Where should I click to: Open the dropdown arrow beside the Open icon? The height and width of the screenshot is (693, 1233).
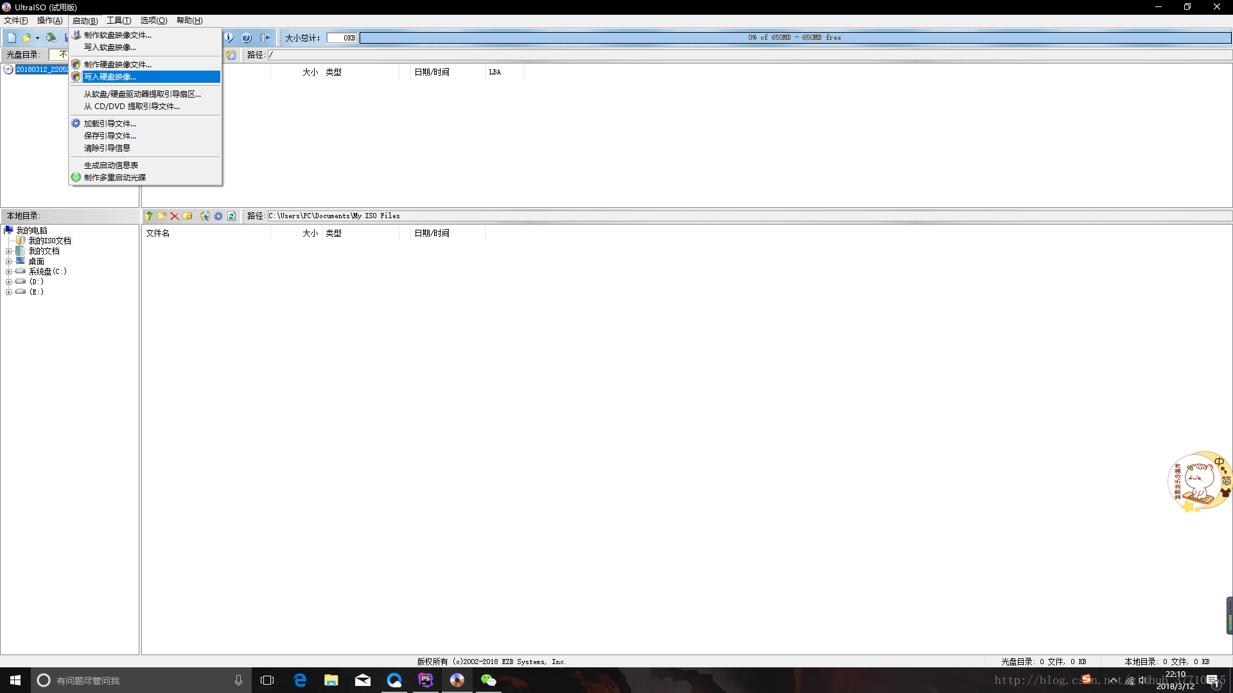37,38
